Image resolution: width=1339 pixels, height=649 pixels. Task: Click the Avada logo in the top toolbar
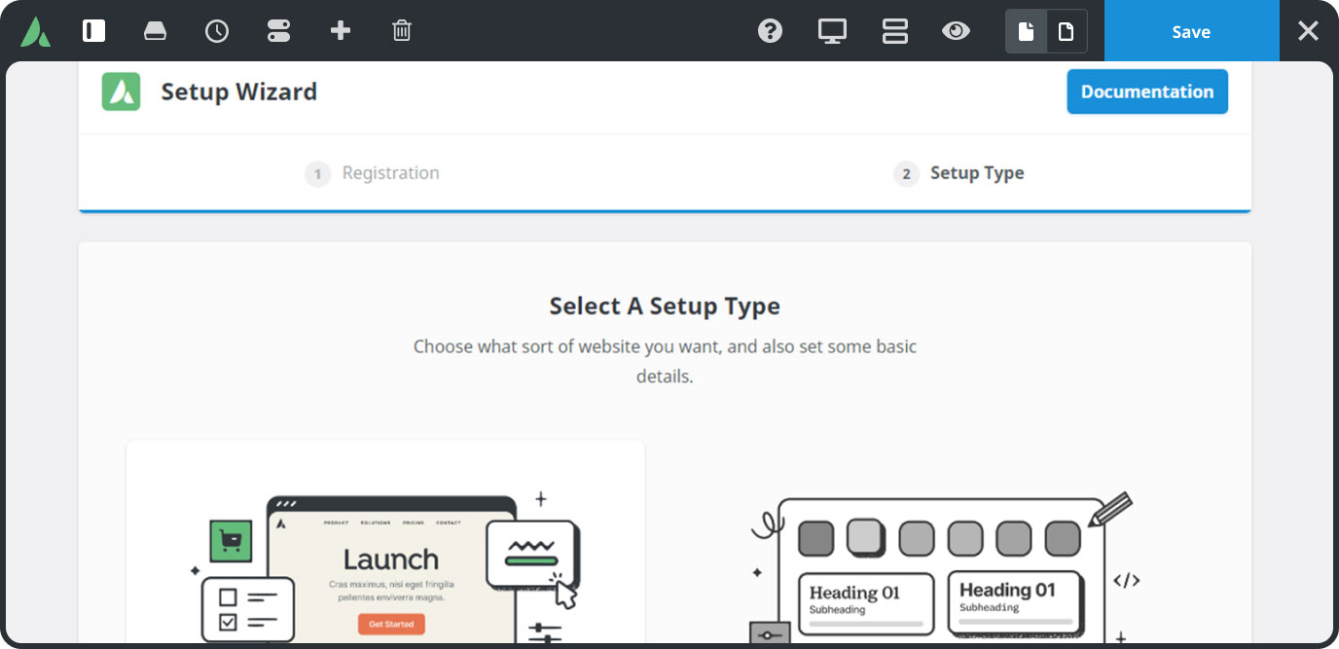(x=35, y=31)
